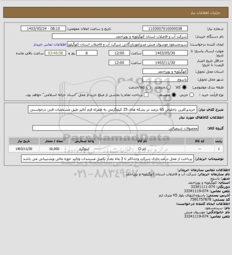Image resolution: width=232 pixels, height=255 pixels.
Task: Open the اطلاعات تماس خریدار link
Action: coord(50,44)
